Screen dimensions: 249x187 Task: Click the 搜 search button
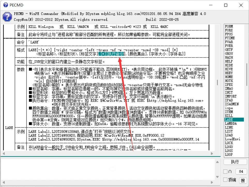(243, 180)
